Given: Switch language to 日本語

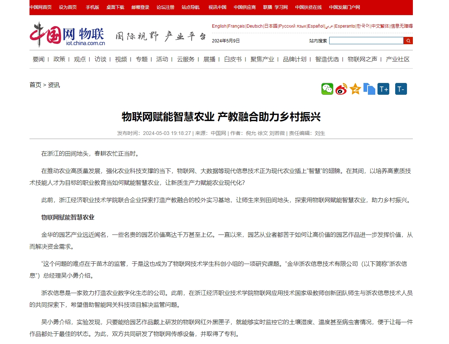Looking at the screenshot, I should click(x=271, y=26).
